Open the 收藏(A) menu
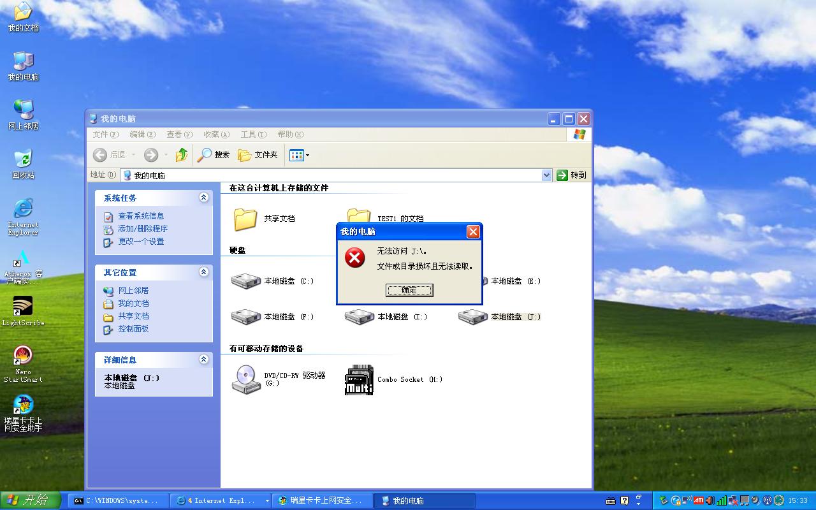Image resolution: width=816 pixels, height=510 pixels. [216, 135]
